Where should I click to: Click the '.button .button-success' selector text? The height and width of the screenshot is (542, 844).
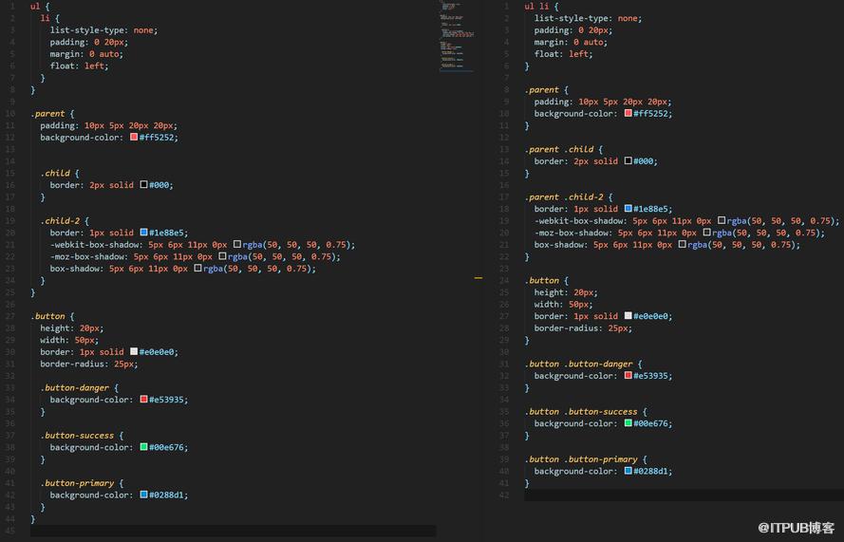point(581,411)
